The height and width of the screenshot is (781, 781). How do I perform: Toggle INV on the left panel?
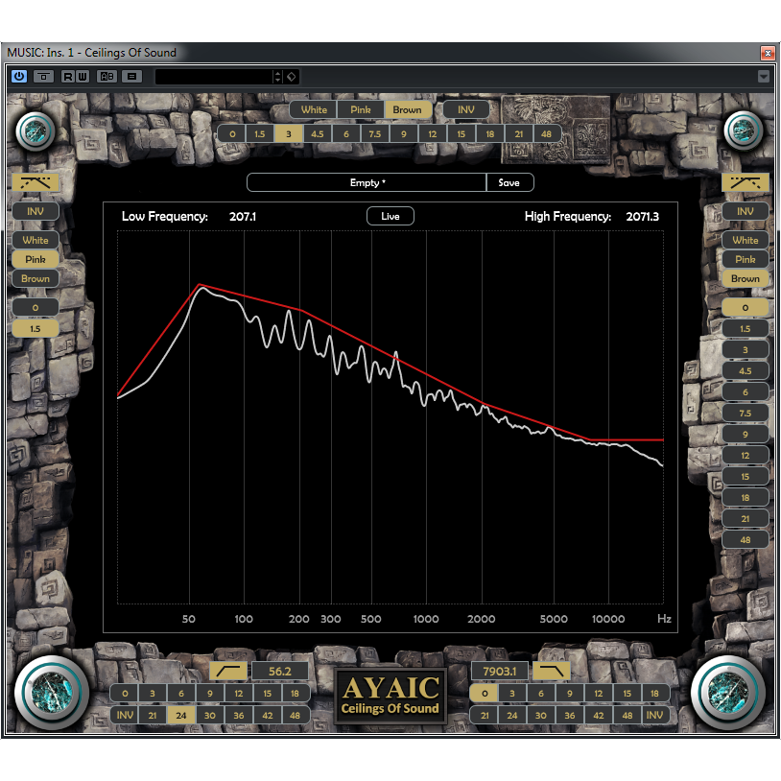pos(35,211)
